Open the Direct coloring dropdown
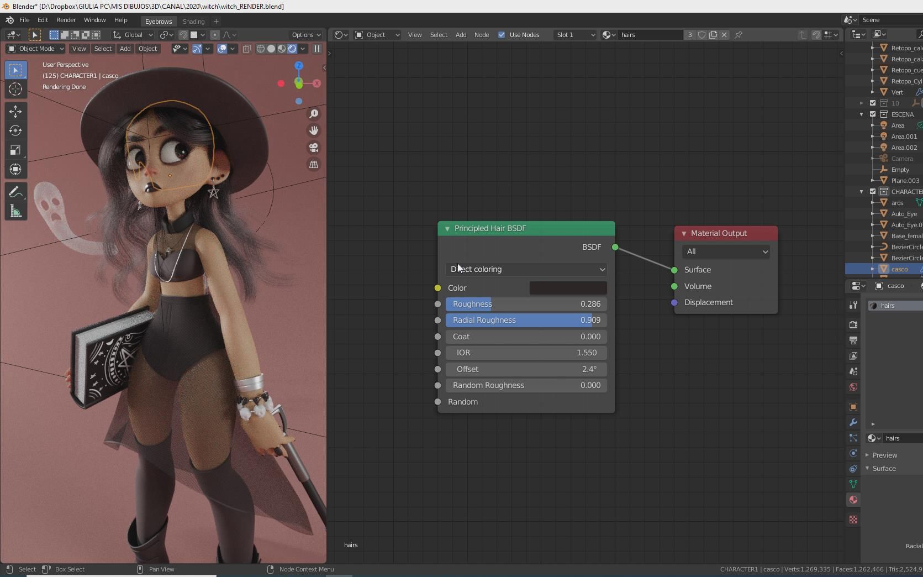The width and height of the screenshot is (923, 577). (x=525, y=269)
